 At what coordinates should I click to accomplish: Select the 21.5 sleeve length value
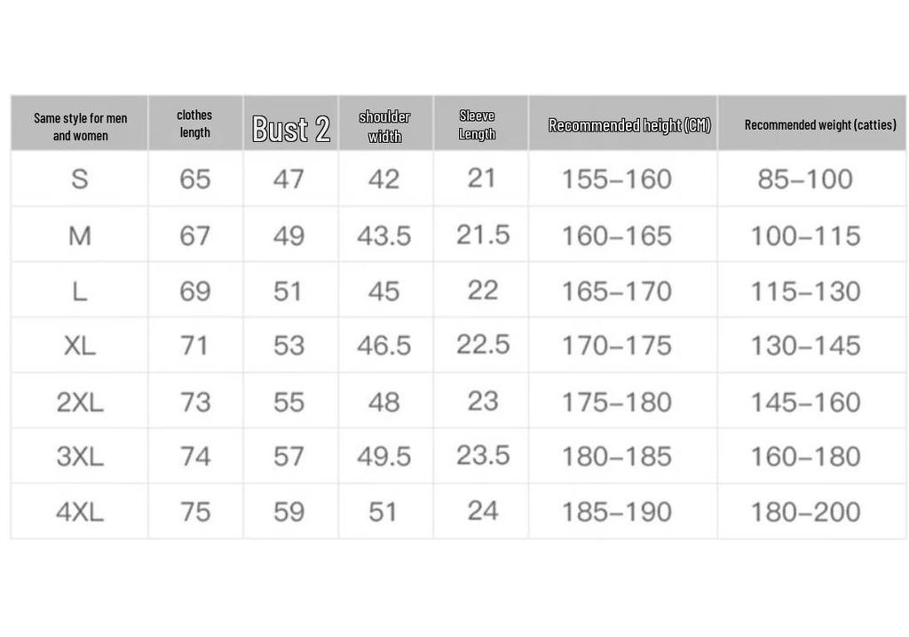click(x=483, y=235)
